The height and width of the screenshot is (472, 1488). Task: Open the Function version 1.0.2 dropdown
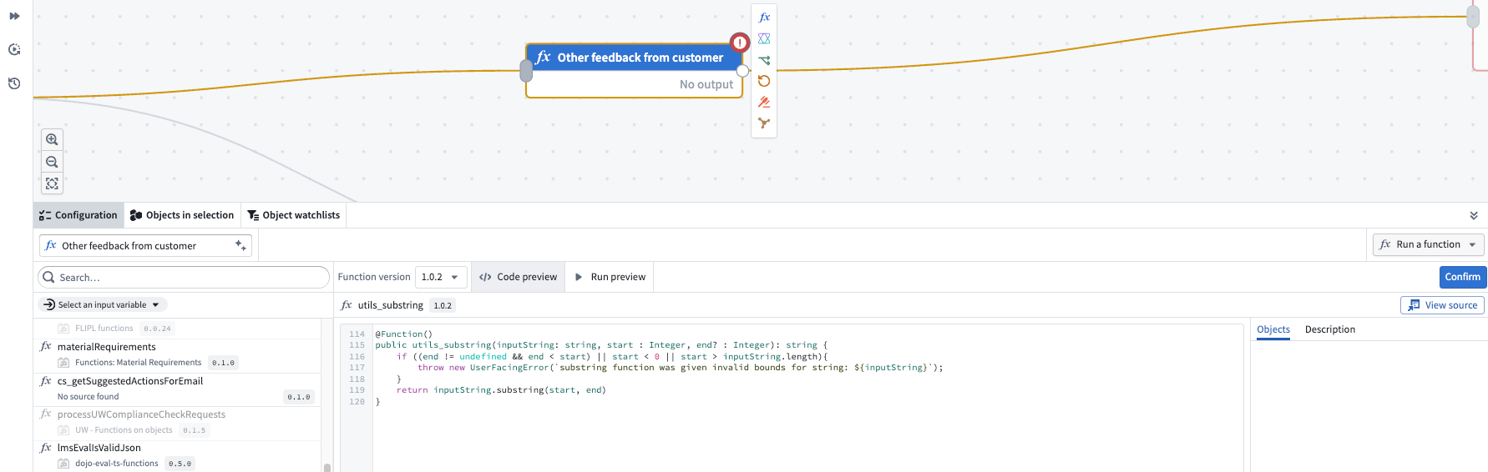pyautogui.click(x=441, y=277)
